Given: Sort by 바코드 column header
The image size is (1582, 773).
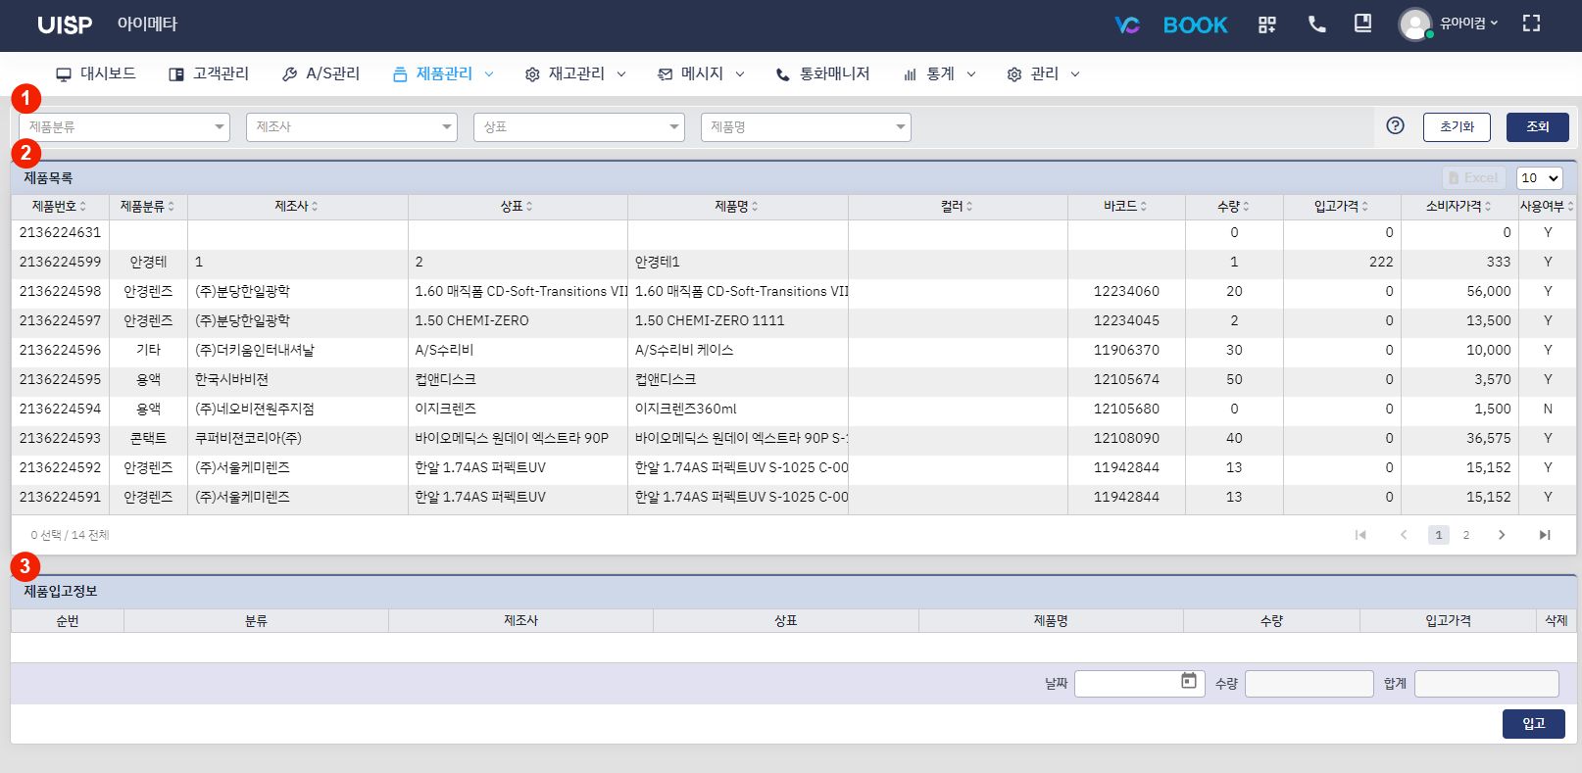Looking at the screenshot, I should tap(1126, 207).
